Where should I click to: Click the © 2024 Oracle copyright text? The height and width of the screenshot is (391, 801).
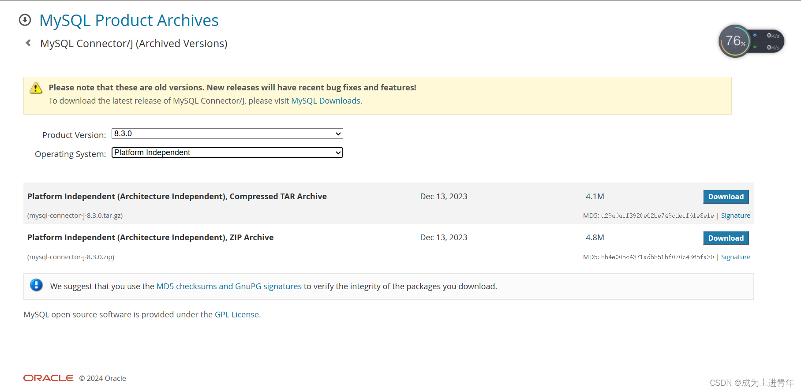[x=102, y=378]
